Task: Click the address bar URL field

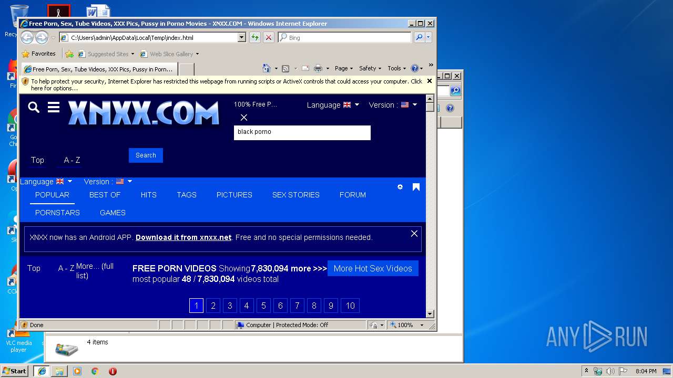Action: pyautogui.click(x=153, y=37)
